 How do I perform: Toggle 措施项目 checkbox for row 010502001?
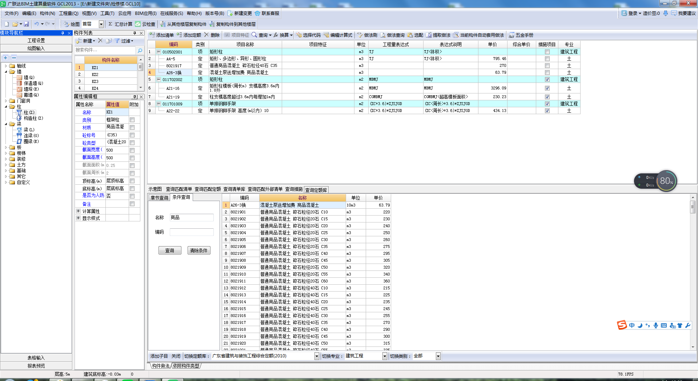[547, 52]
